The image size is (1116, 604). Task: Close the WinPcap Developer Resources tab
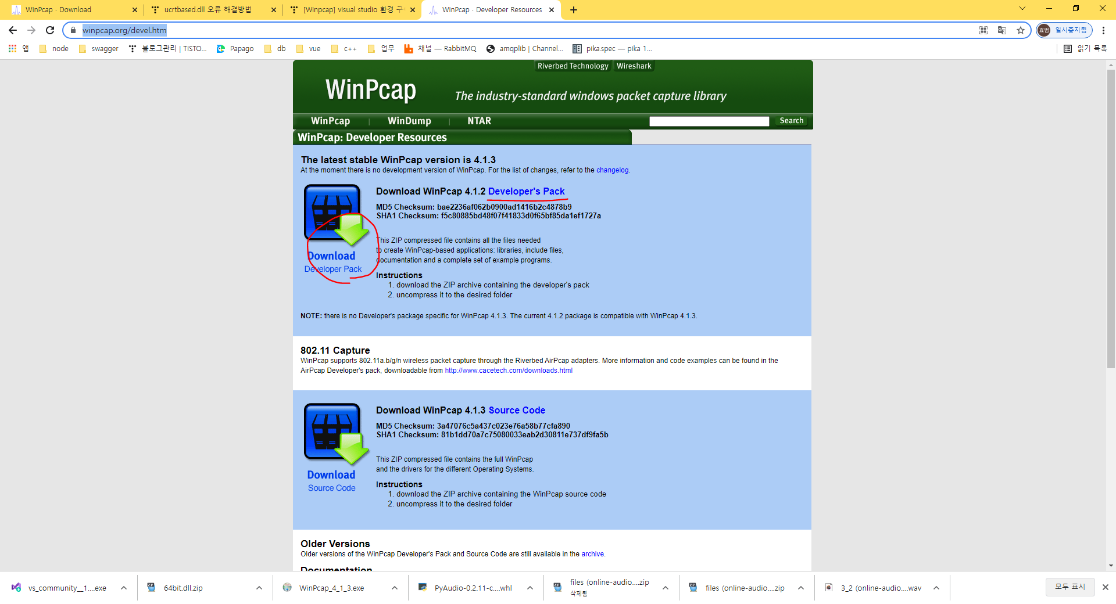pyautogui.click(x=552, y=10)
